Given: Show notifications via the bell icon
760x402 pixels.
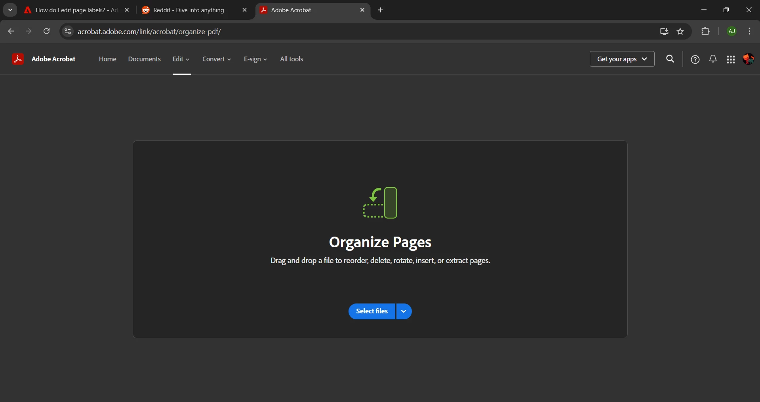Looking at the screenshot, I should click(x=713, y=59).
